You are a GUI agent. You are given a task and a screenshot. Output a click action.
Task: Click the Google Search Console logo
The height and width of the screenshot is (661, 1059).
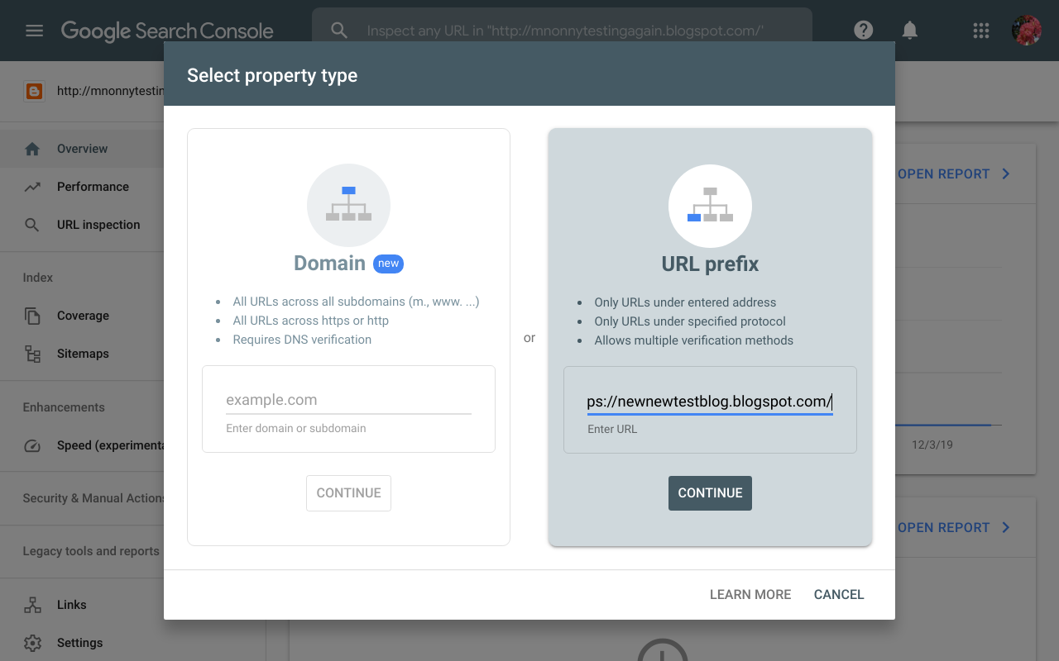167,31
